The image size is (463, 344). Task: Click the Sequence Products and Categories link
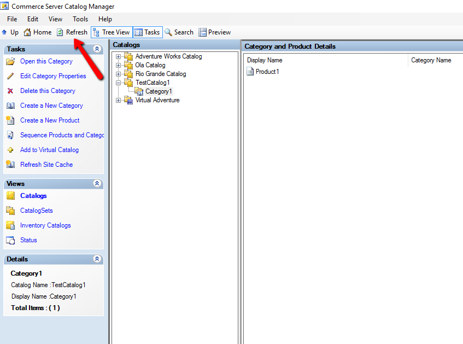(62, 135)
